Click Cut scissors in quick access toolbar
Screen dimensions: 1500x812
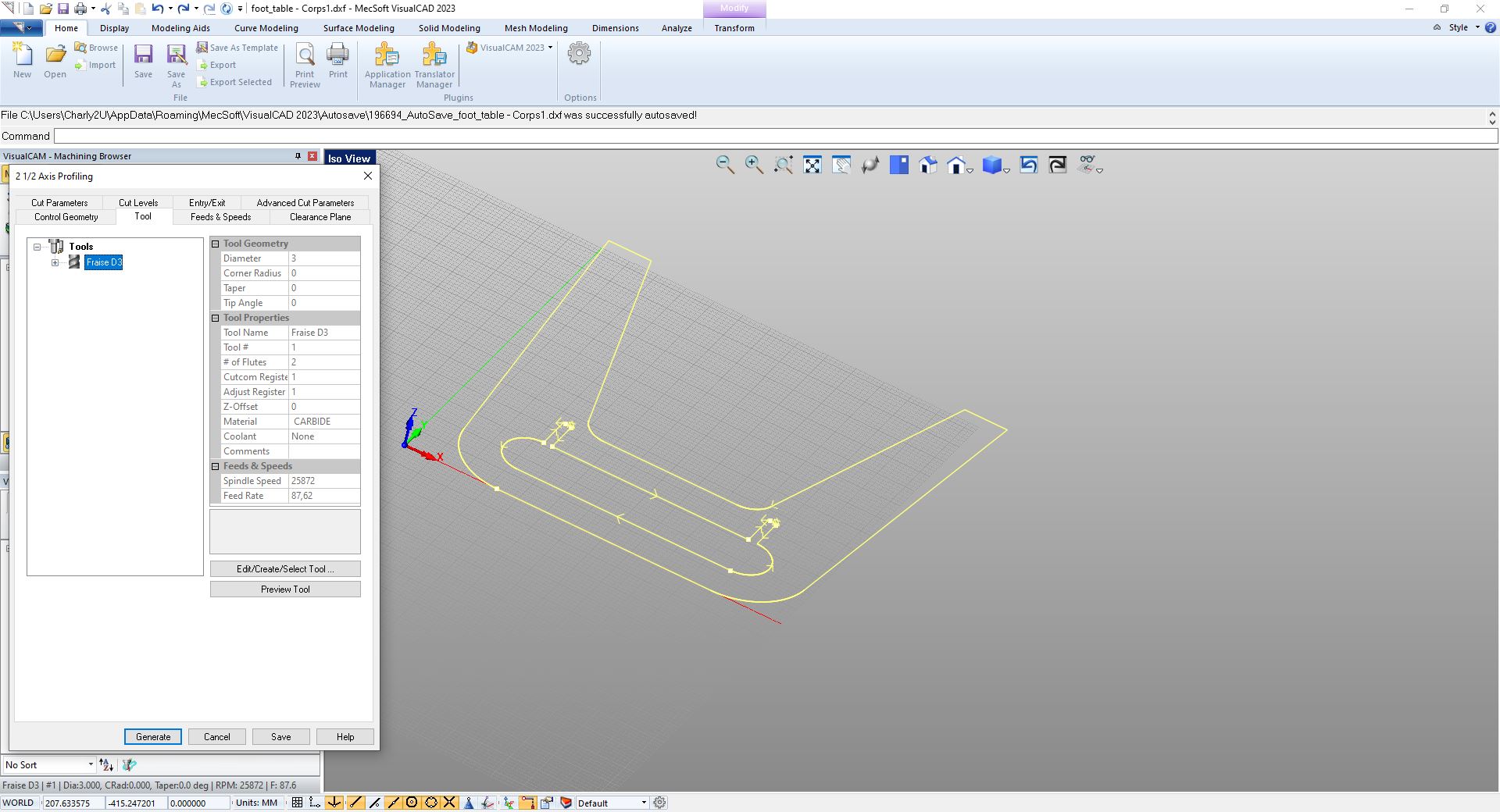click(x=106, y=9)
